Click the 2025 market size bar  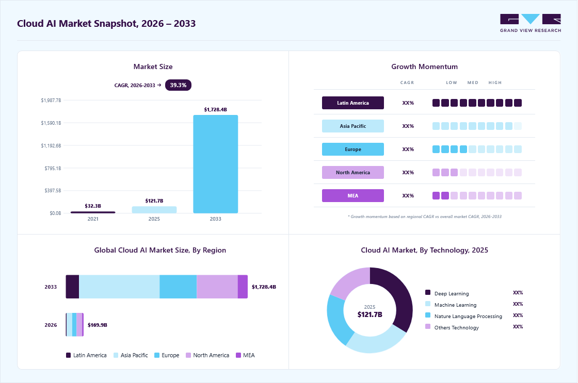pyautogui.click(x=154, y=210)
